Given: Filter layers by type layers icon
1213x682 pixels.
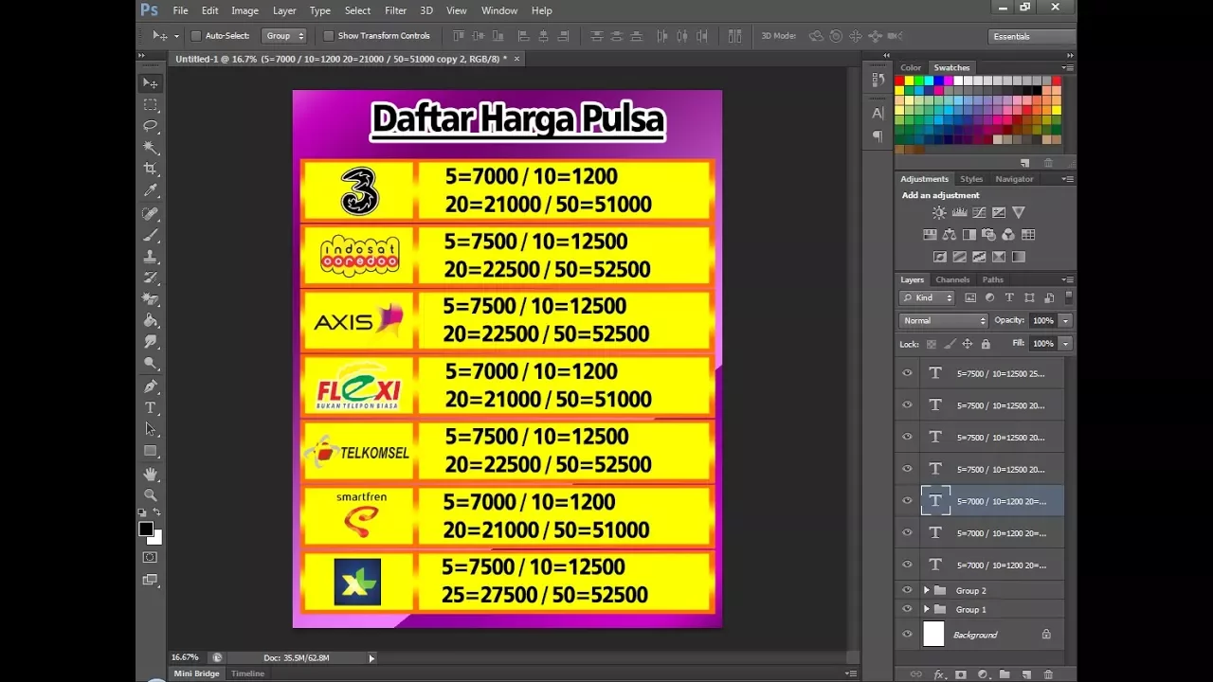Looking at the screenshot, I should pyautogui.click(x=1009, y=297).
